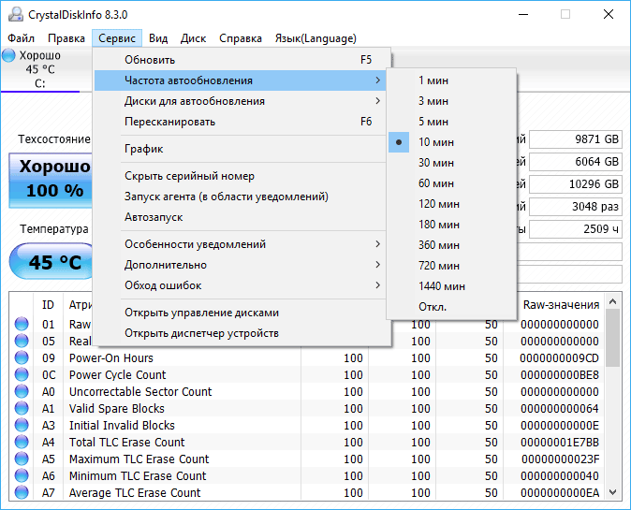Select 720 мин auto-refresh interval
Image resolution: width=631 pixels, height=510 pixels.
[451, 265]
